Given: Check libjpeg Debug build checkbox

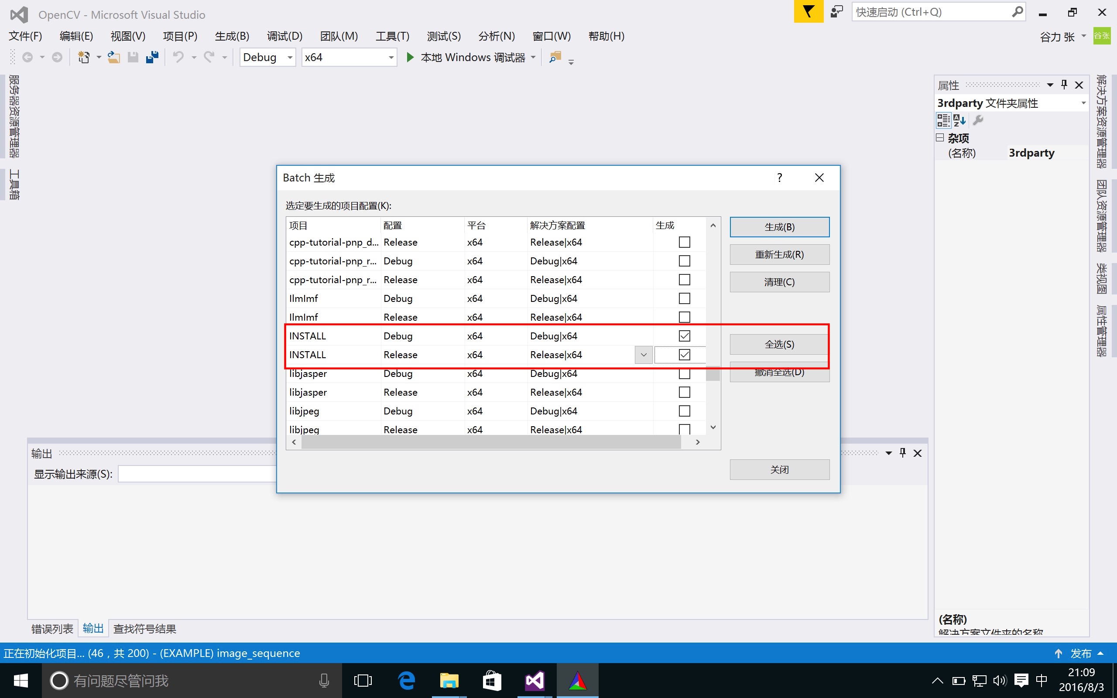Looking at the screenshot, I should tap(685, 411).
